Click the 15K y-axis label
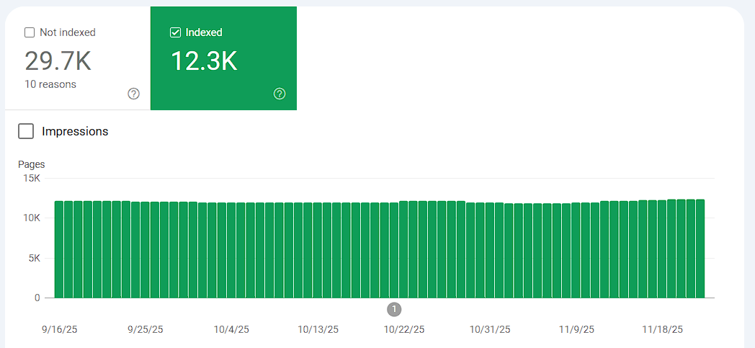This screenshot has height=348, width=755. click(32, 178)
